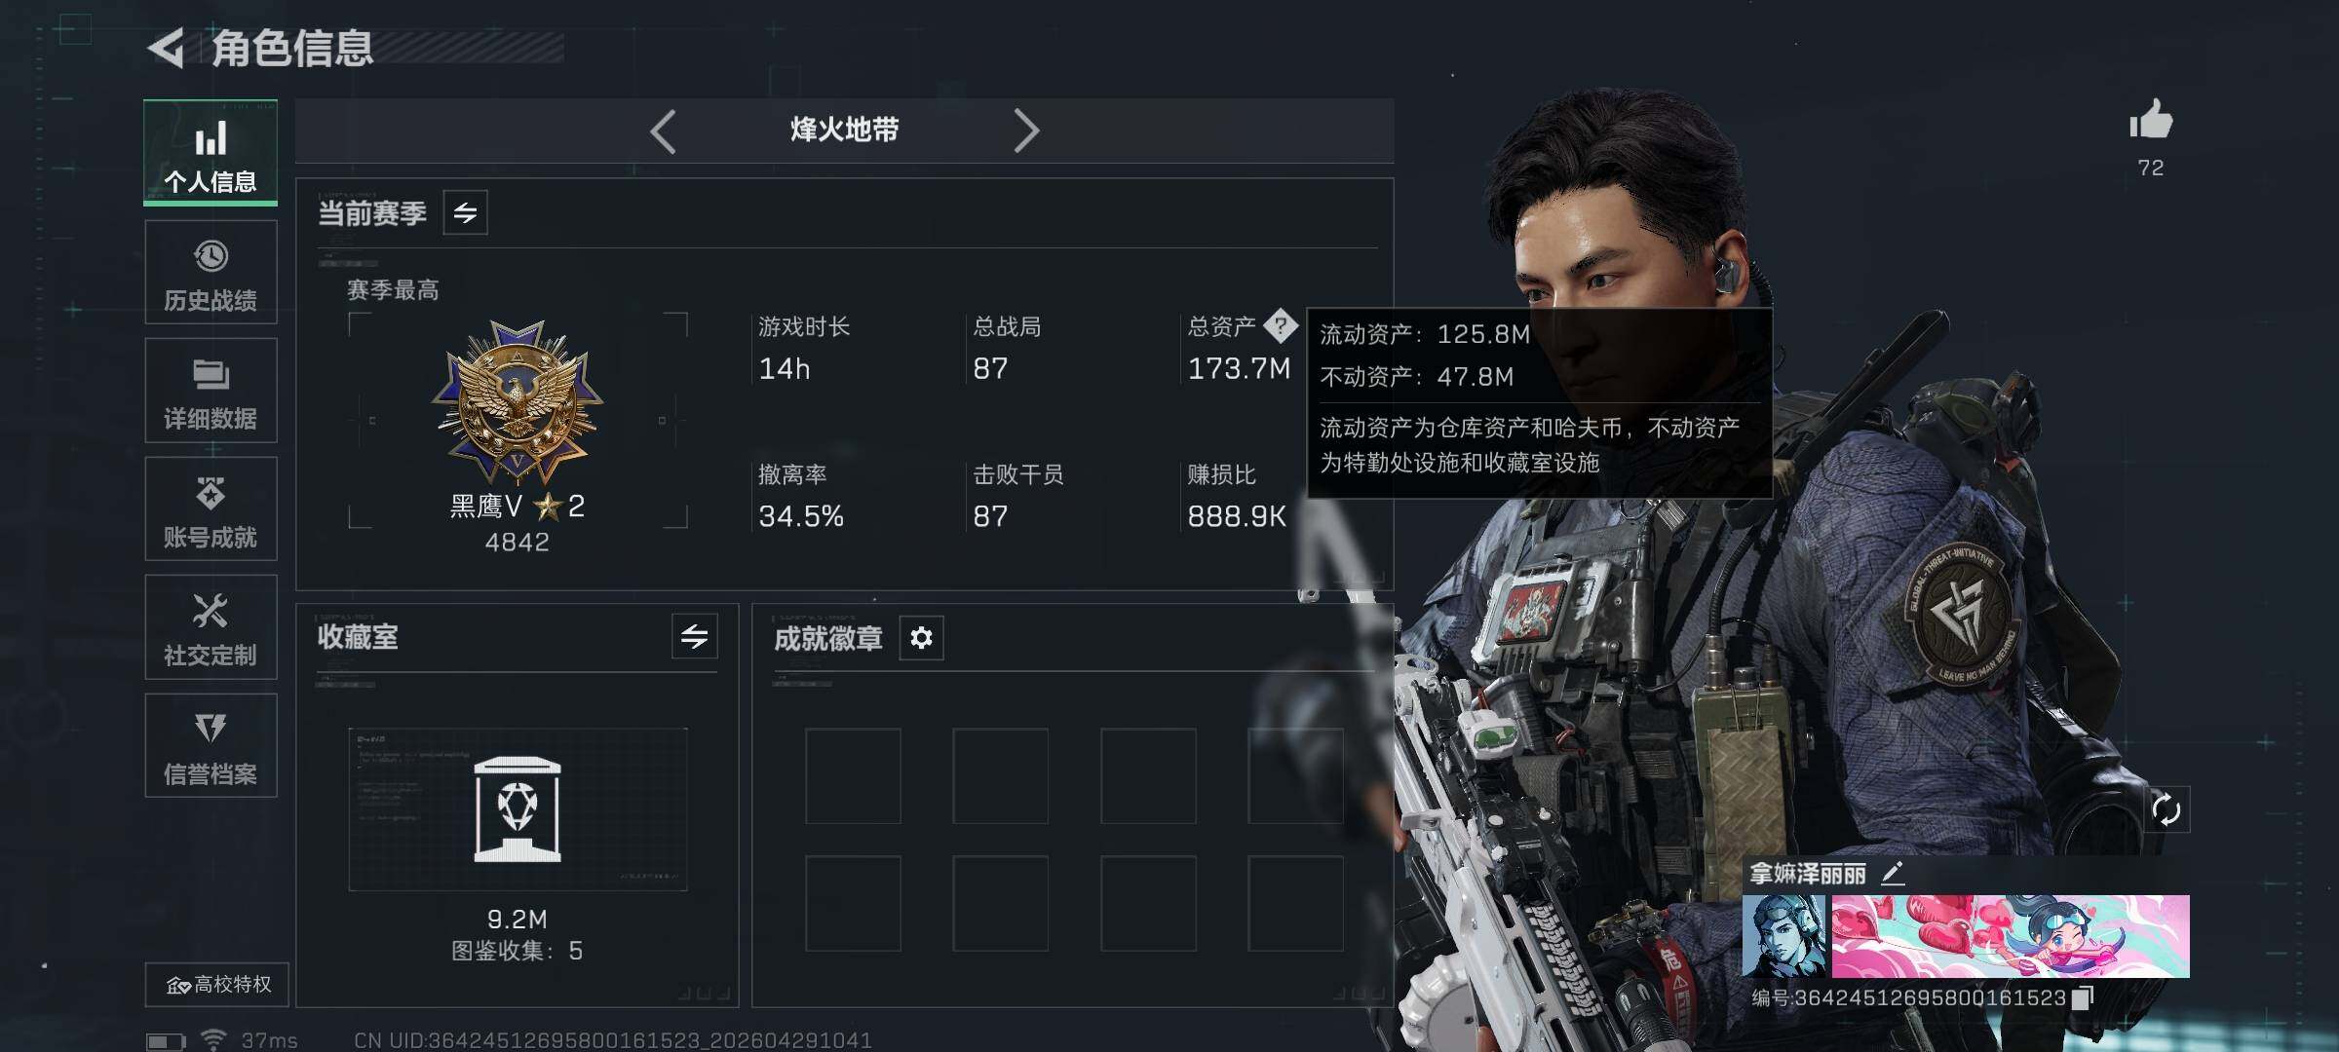The image size is (2339, 1052).
Task: Go back using the 角色信息 arrow
Action: pyautogui.click(x=167, y=48)
